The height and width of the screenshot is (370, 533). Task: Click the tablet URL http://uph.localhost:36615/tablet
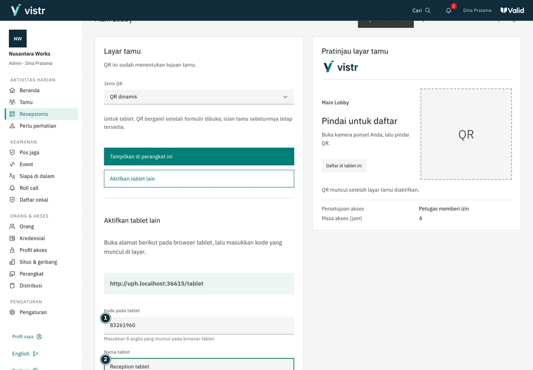tap(157, 283)
